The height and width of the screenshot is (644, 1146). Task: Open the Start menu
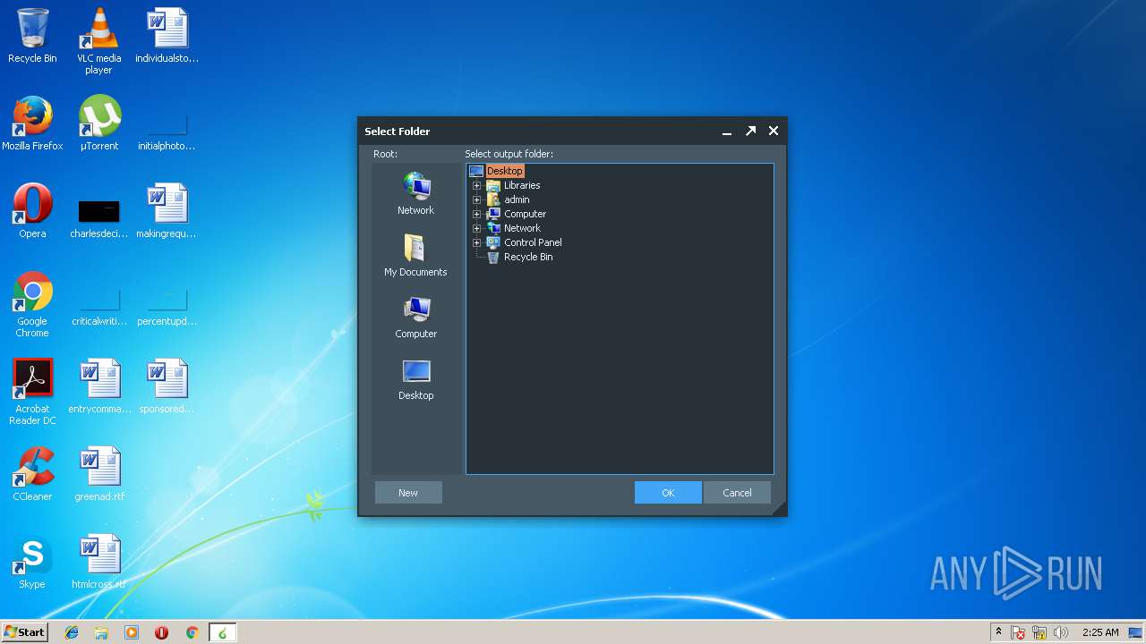pos(24,632)
